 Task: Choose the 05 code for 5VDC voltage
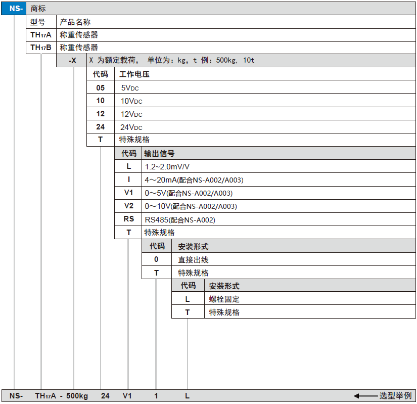[101, 87]
